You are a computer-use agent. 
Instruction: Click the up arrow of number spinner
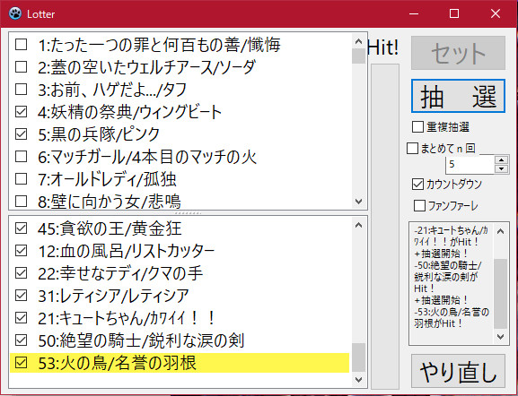pos(502,159)
